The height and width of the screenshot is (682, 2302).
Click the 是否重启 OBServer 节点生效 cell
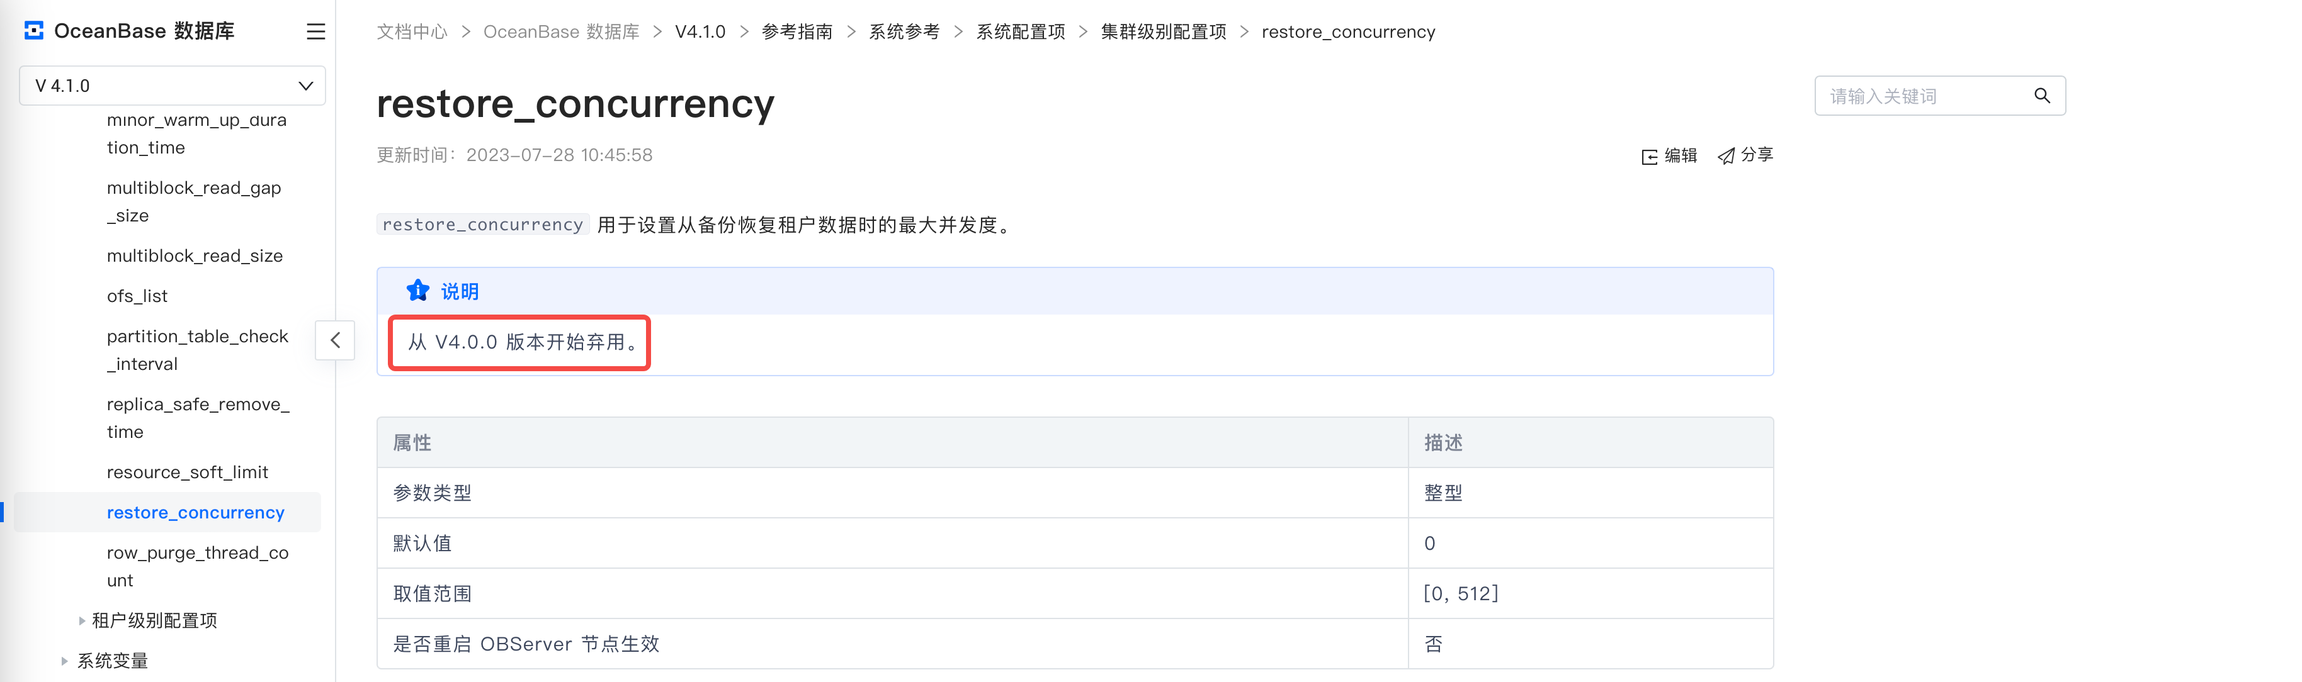coord(893,644)
